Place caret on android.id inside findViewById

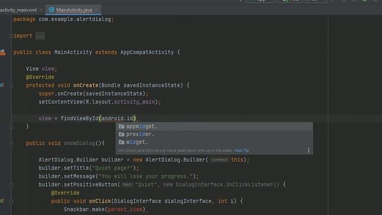coord(117,118)
